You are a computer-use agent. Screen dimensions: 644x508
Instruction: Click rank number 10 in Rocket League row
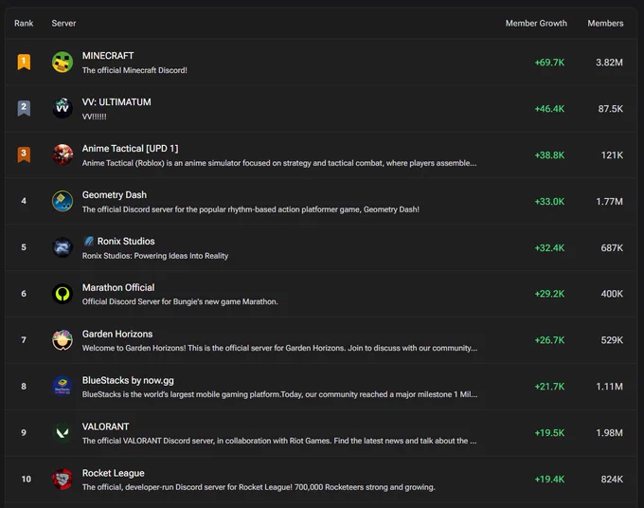pos(26,480)
